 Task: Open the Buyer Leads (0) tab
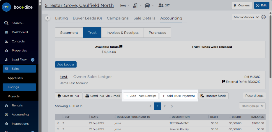coord(87,18)
